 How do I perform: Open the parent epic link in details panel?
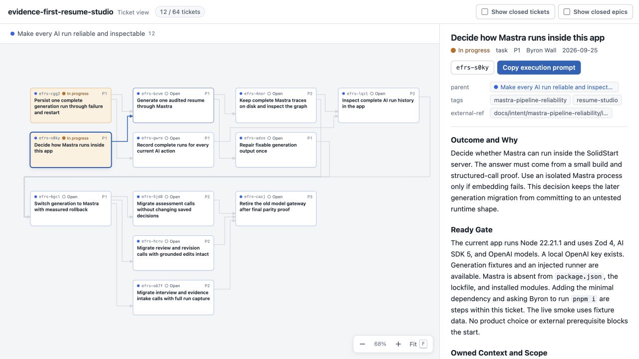click(554, 87)
